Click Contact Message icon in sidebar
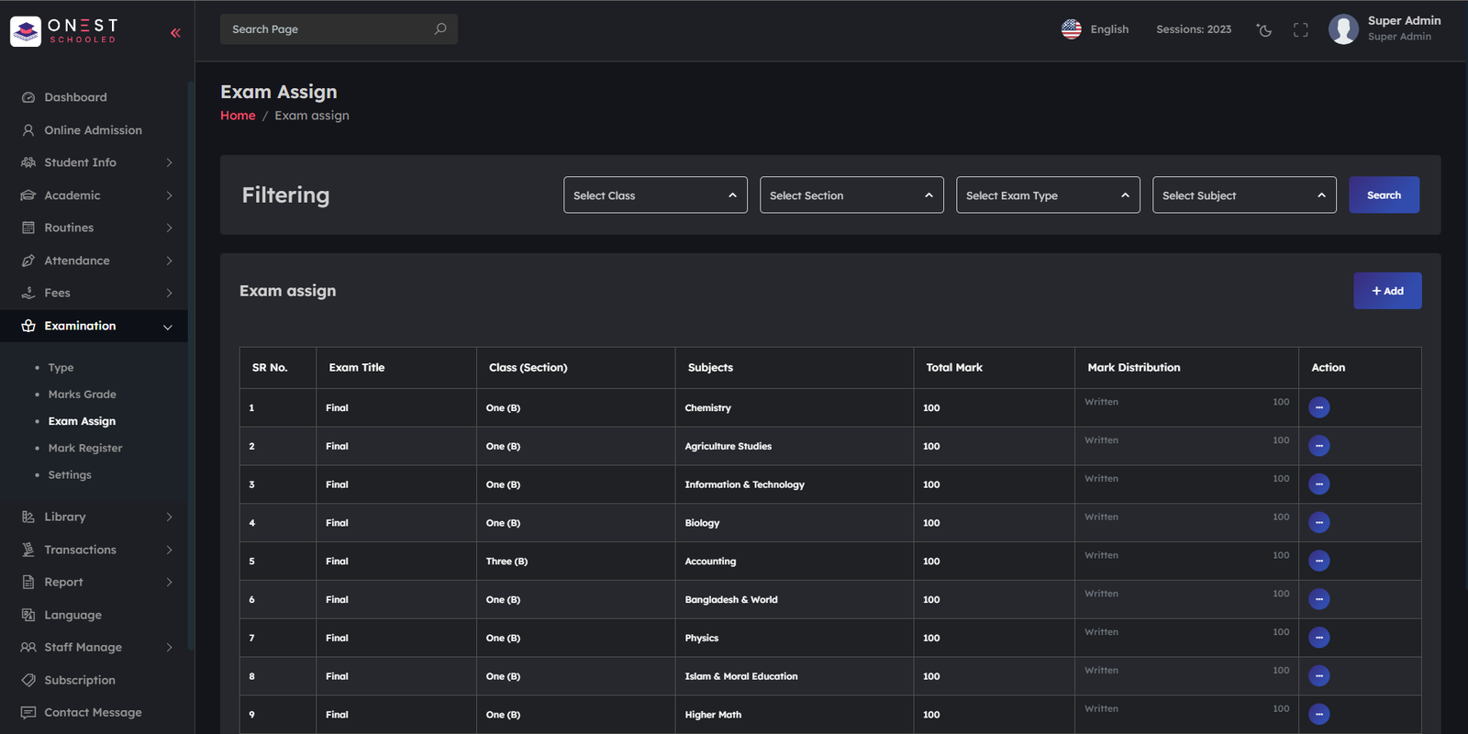Screen dimensions: 1468x734 click(28, 712)
